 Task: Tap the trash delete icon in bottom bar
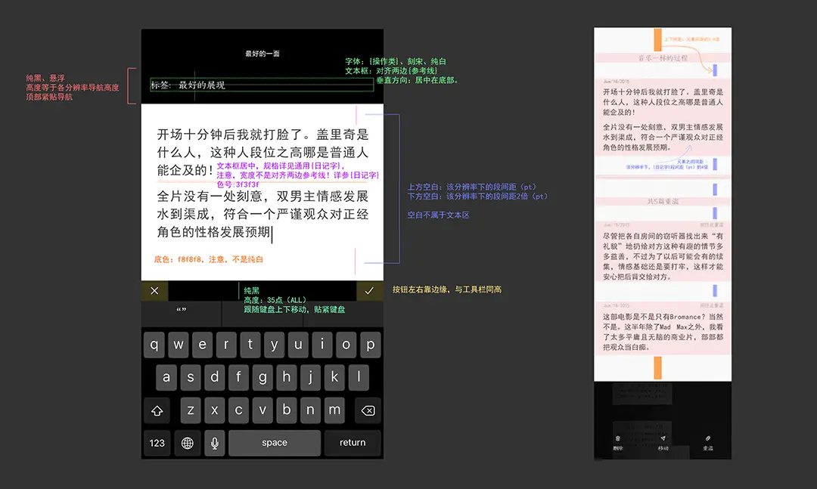(618, 438)
